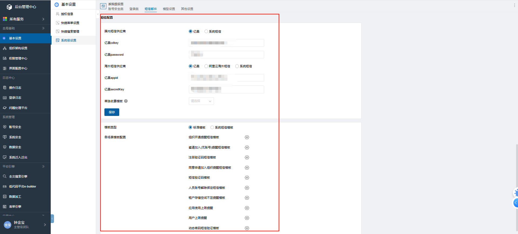Open settings for 应用使用上限提醒
Screen dimensions: 518x234
[247, 208]
